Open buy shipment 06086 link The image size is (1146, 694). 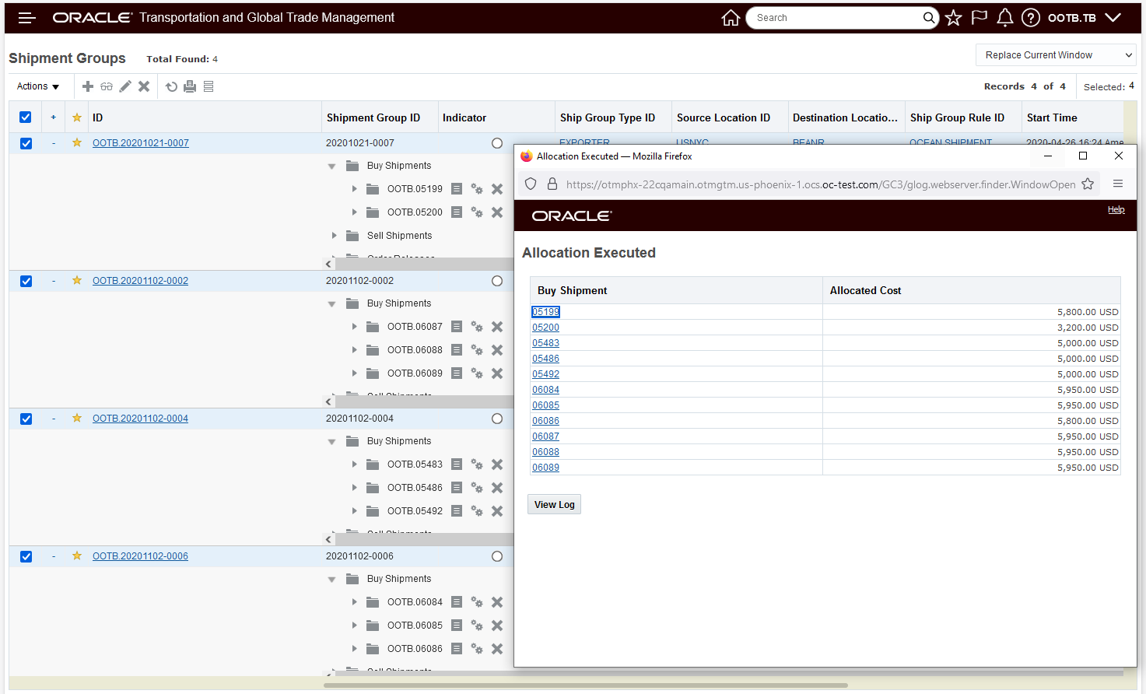546,421
